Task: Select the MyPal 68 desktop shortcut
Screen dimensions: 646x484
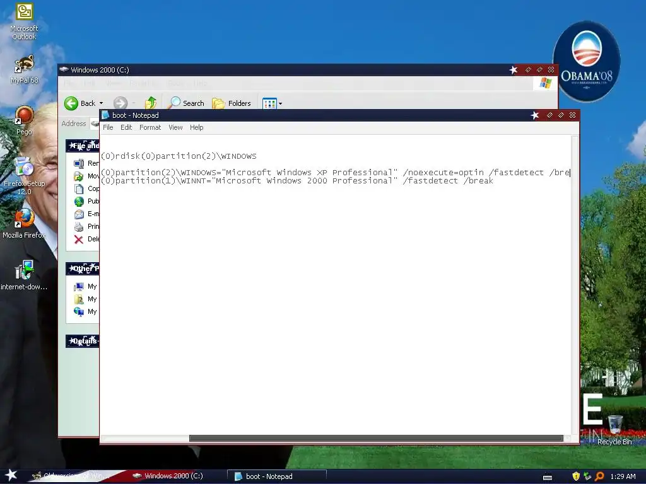Action: click(24, 69)
